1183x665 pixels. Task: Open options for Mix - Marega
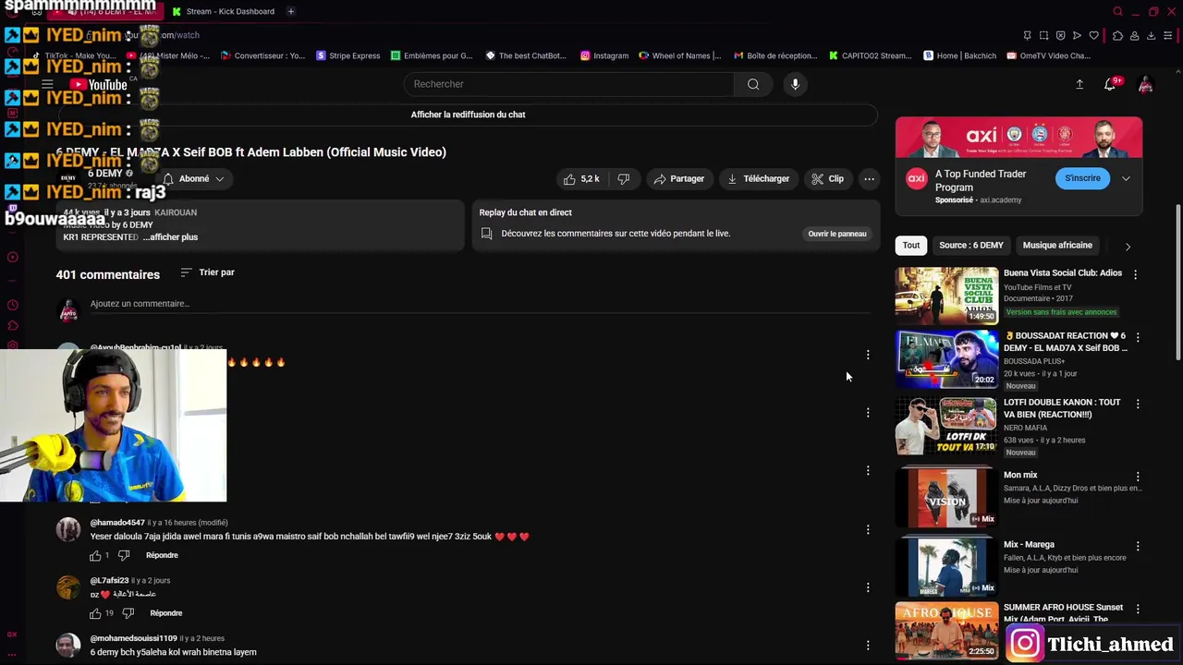coord(1138,546)
